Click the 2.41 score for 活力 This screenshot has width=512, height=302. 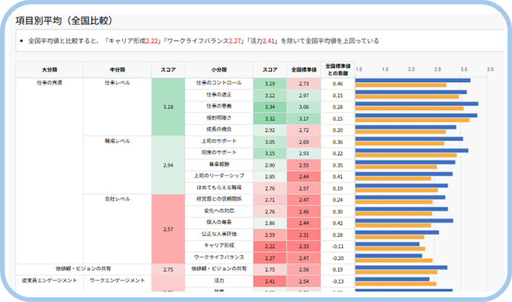click(x=270, y=282)
